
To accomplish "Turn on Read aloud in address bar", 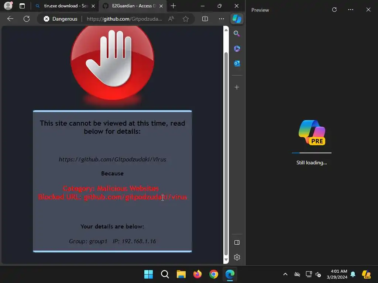I will (171, 19).
